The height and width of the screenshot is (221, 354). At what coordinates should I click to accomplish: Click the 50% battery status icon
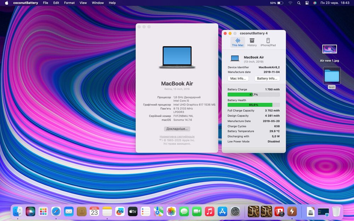[x=276, y=3]
